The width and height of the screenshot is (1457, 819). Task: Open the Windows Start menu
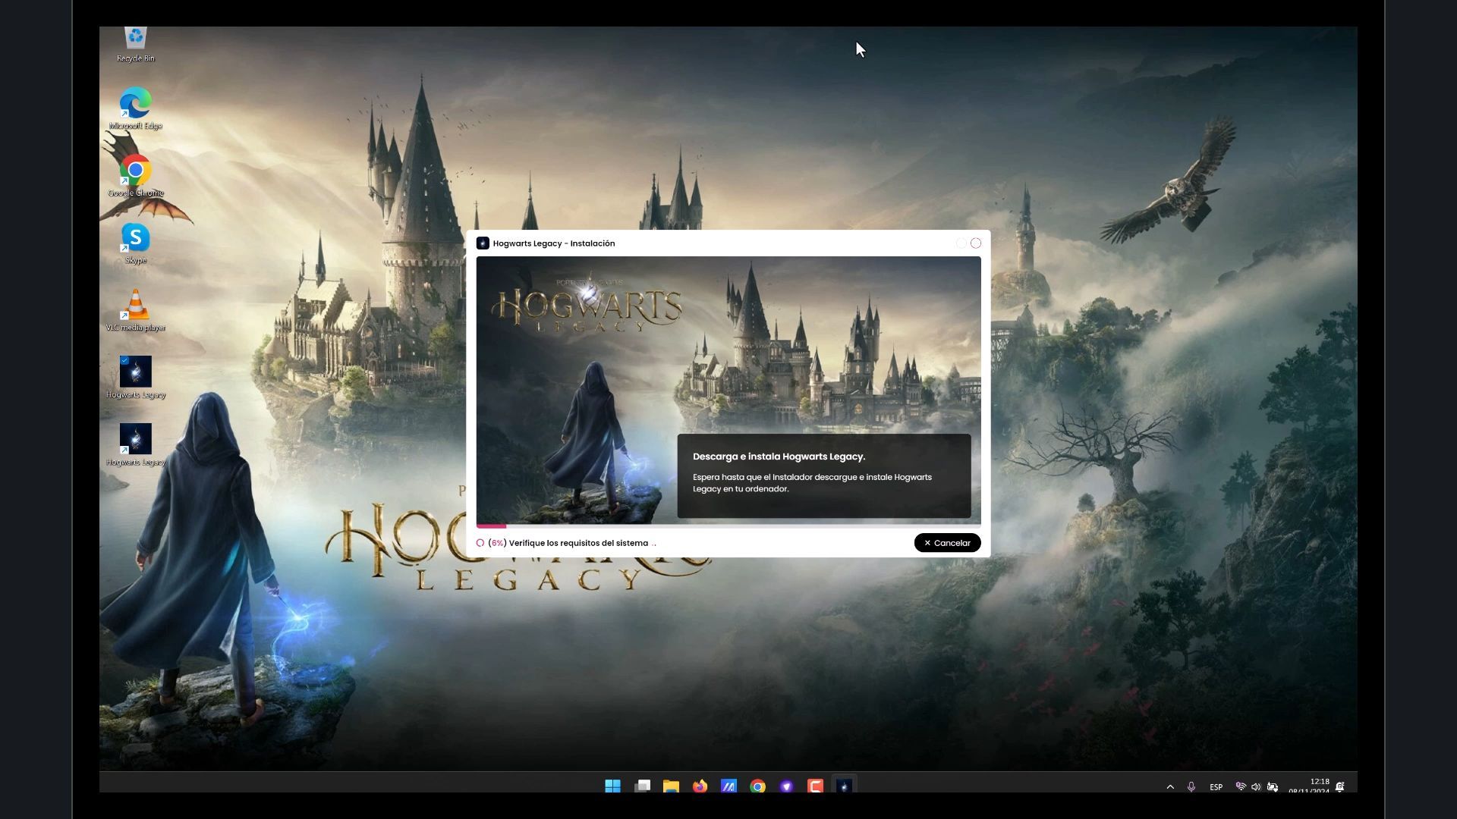pyautogui.click(x=613, y=786)
